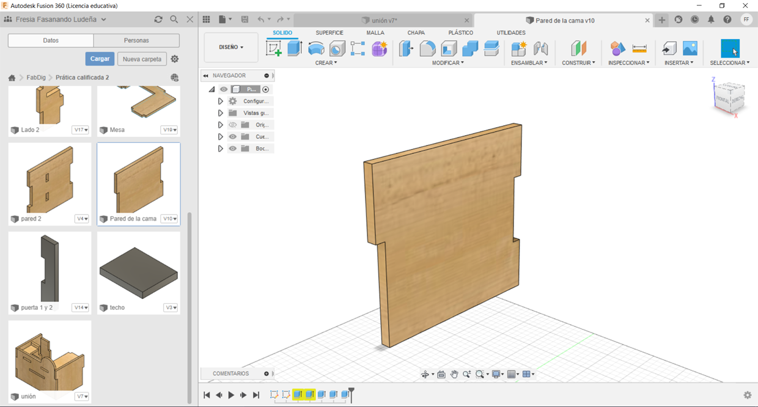Select the Create Sketch tool
The height and width of the screenshot is (407, 758).
(274, 48)
